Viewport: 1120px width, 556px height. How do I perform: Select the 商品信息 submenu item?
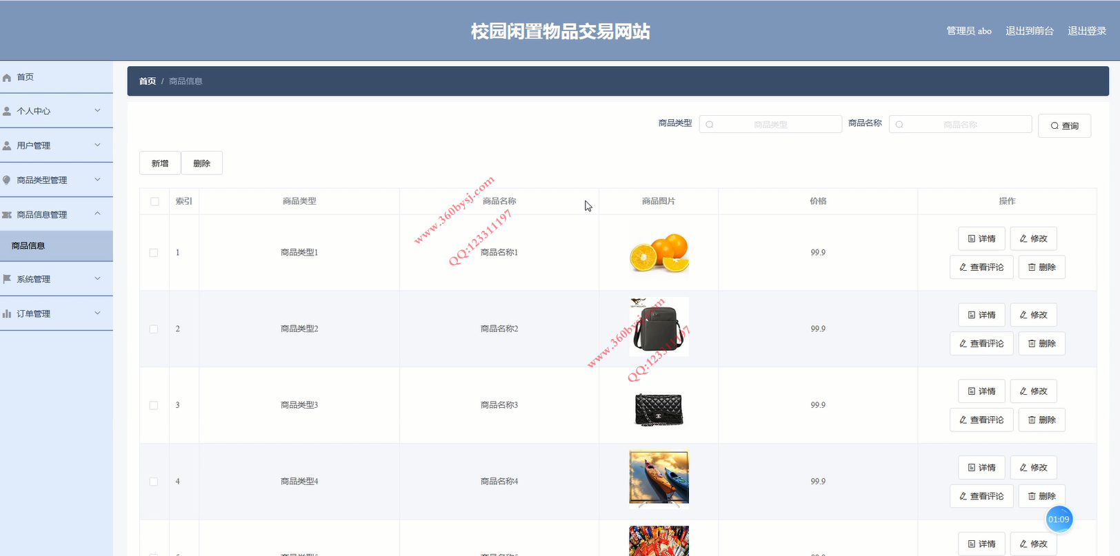coord(57,246)
